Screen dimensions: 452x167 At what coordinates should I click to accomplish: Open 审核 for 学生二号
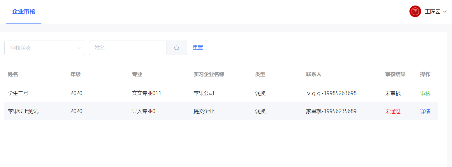pyautogui.click(x=425, y=93)
